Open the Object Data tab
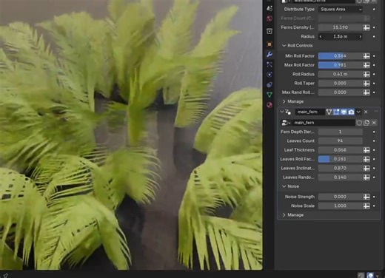Screen dimensions: 385x278 coord(269,95)
